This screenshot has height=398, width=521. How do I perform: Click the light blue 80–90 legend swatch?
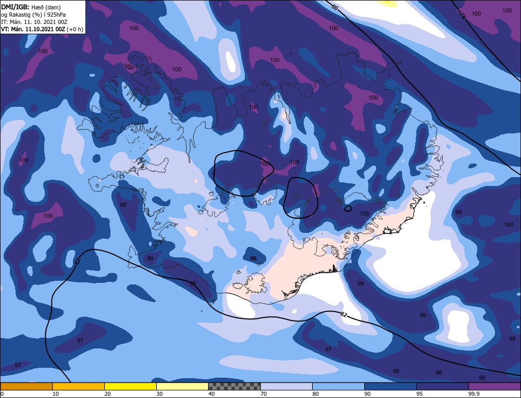pos(338,386)
